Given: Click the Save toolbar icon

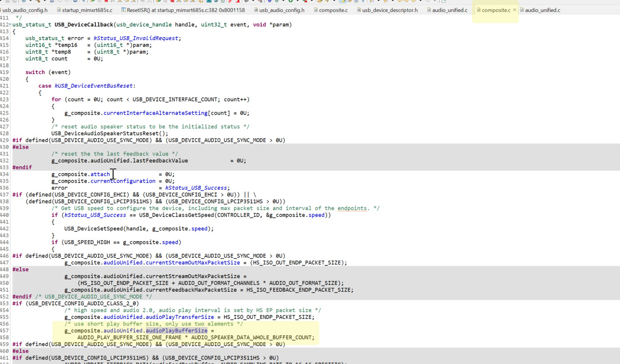Looking at the screenshot, I should pyautogui.click(x=8, y=2).
